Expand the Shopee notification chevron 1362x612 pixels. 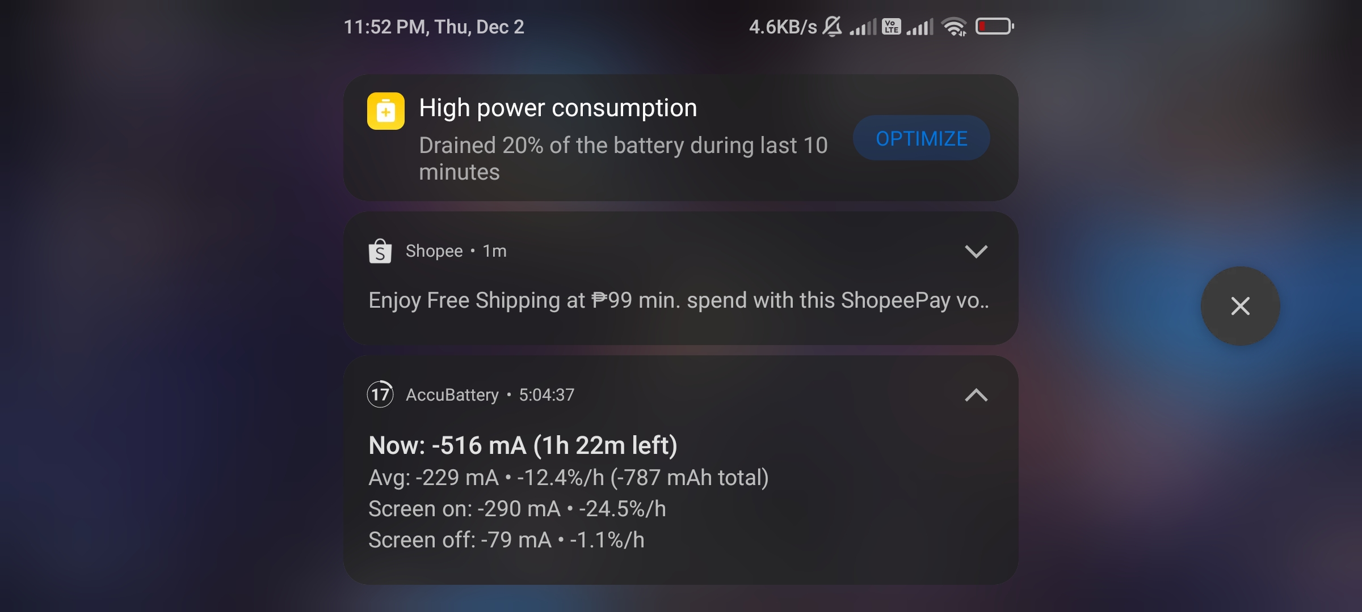976,251
